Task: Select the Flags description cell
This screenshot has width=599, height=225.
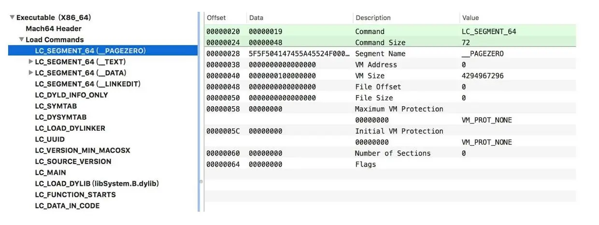Action: click(366, 165)
